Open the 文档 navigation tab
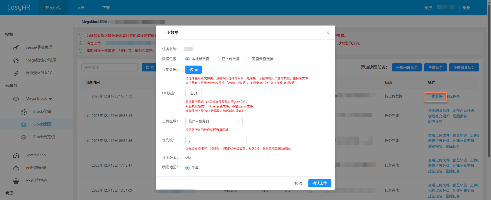 coord(81,8)
